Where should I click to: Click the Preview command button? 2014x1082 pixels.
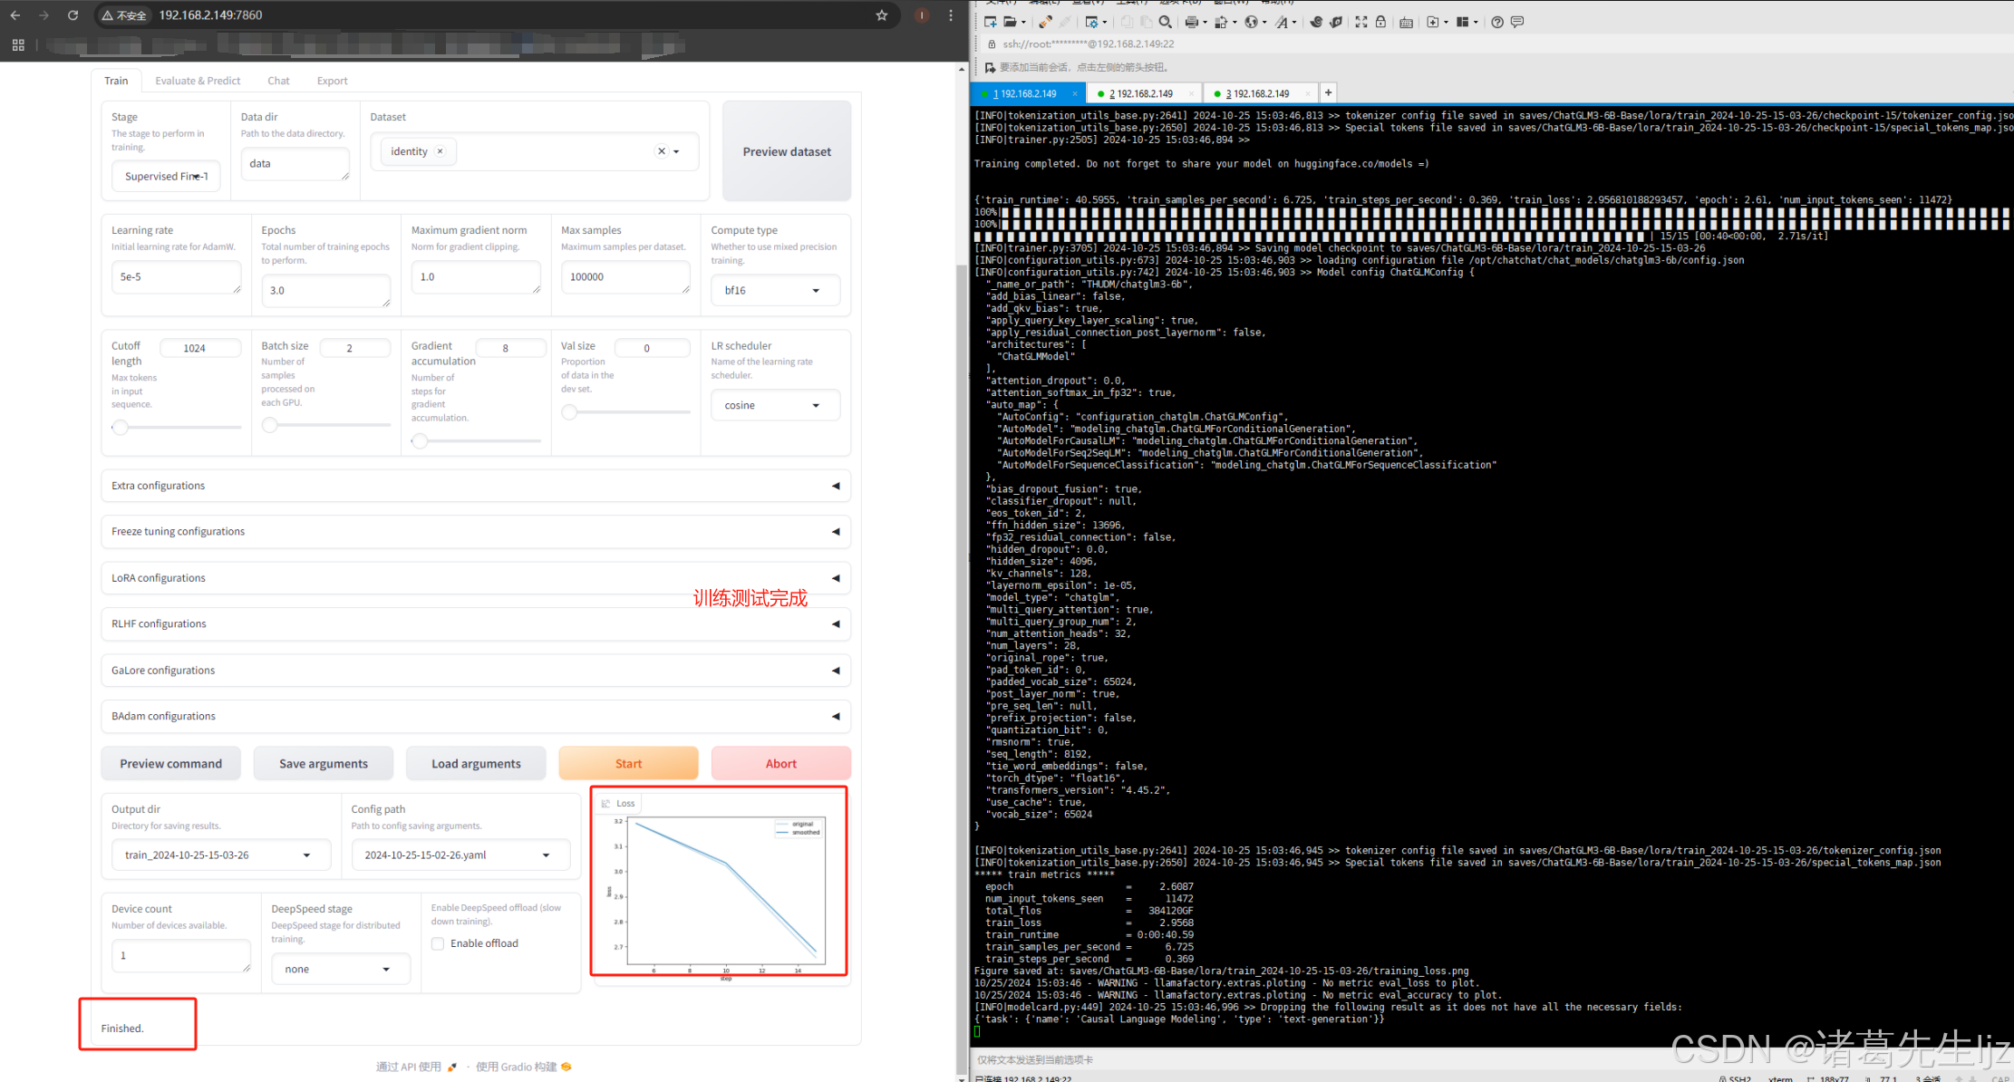pos(170,764)
